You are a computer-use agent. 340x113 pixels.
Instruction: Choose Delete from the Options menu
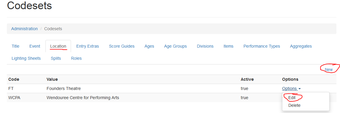[x=294, y=105]
